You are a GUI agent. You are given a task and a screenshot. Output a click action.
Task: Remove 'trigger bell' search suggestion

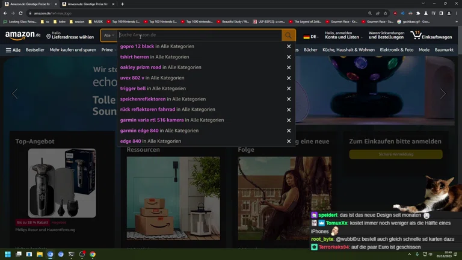coord(289,88)
